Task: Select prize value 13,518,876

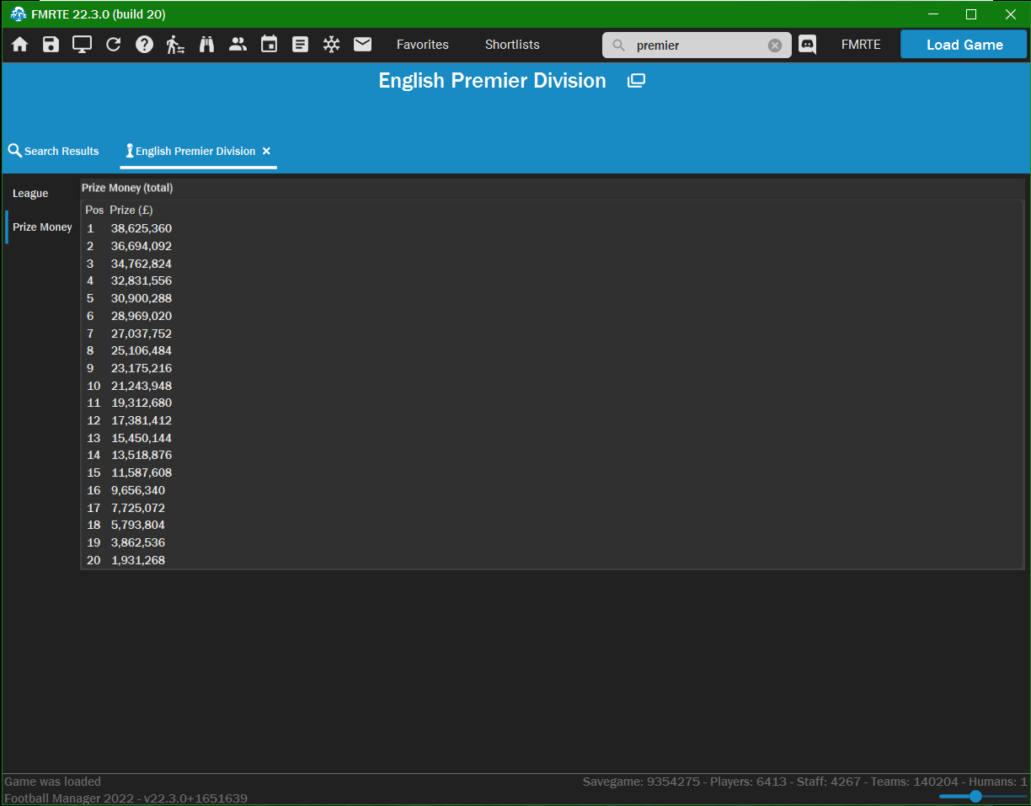Action: [142, 455]
